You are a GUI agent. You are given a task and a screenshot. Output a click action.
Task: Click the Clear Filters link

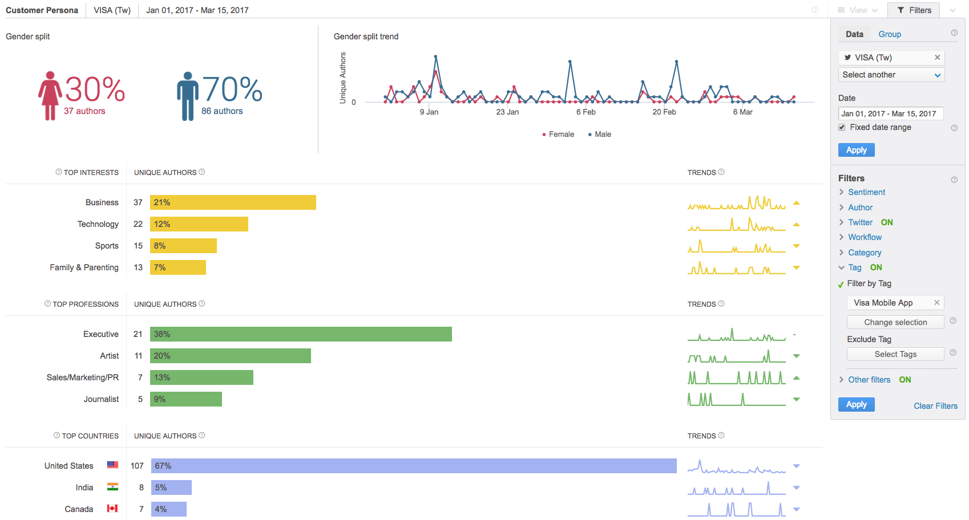(935, 406)
